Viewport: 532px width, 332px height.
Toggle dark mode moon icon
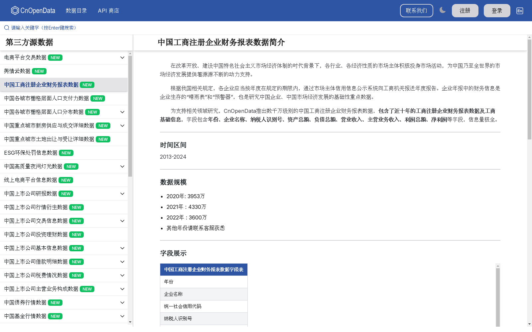(442, 10)
